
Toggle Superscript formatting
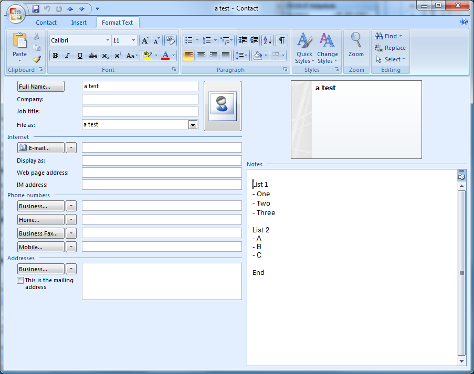(118, 56)
